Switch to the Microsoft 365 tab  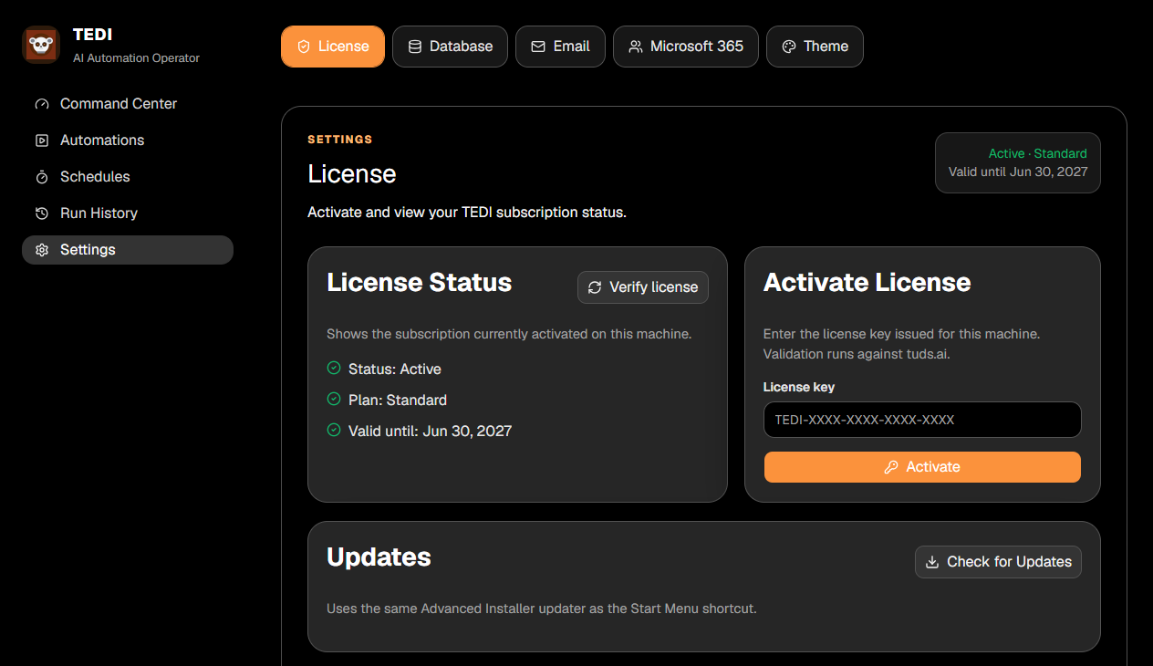tap(686, 47)
